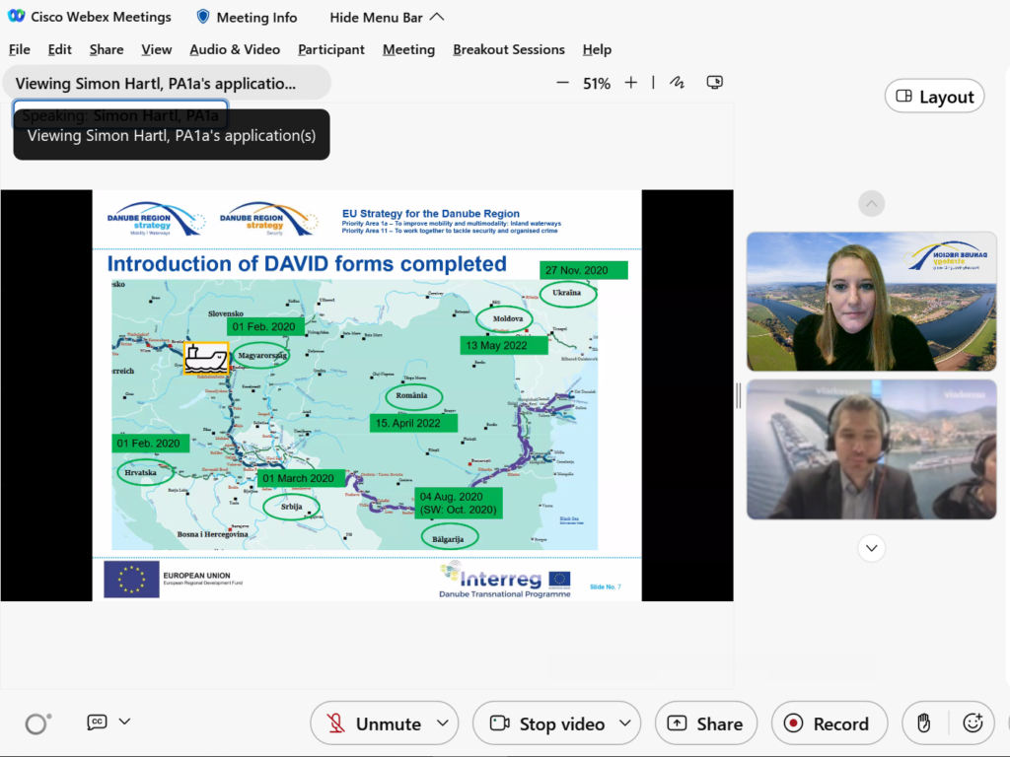Click the raise hand icon

point(923,723)
